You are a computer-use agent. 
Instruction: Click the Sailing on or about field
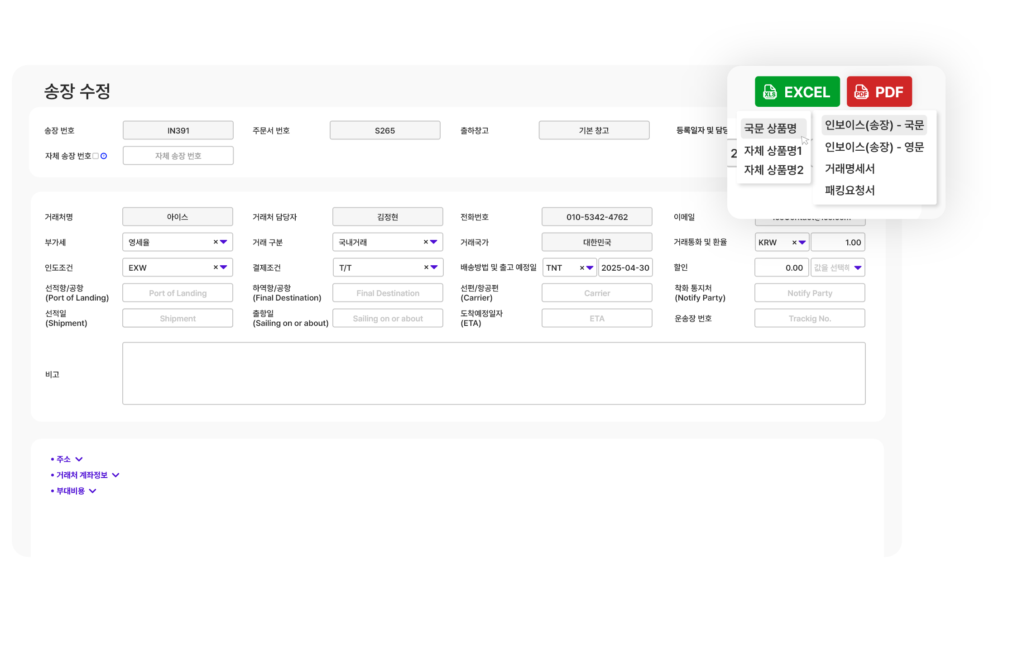click(388, 318)
